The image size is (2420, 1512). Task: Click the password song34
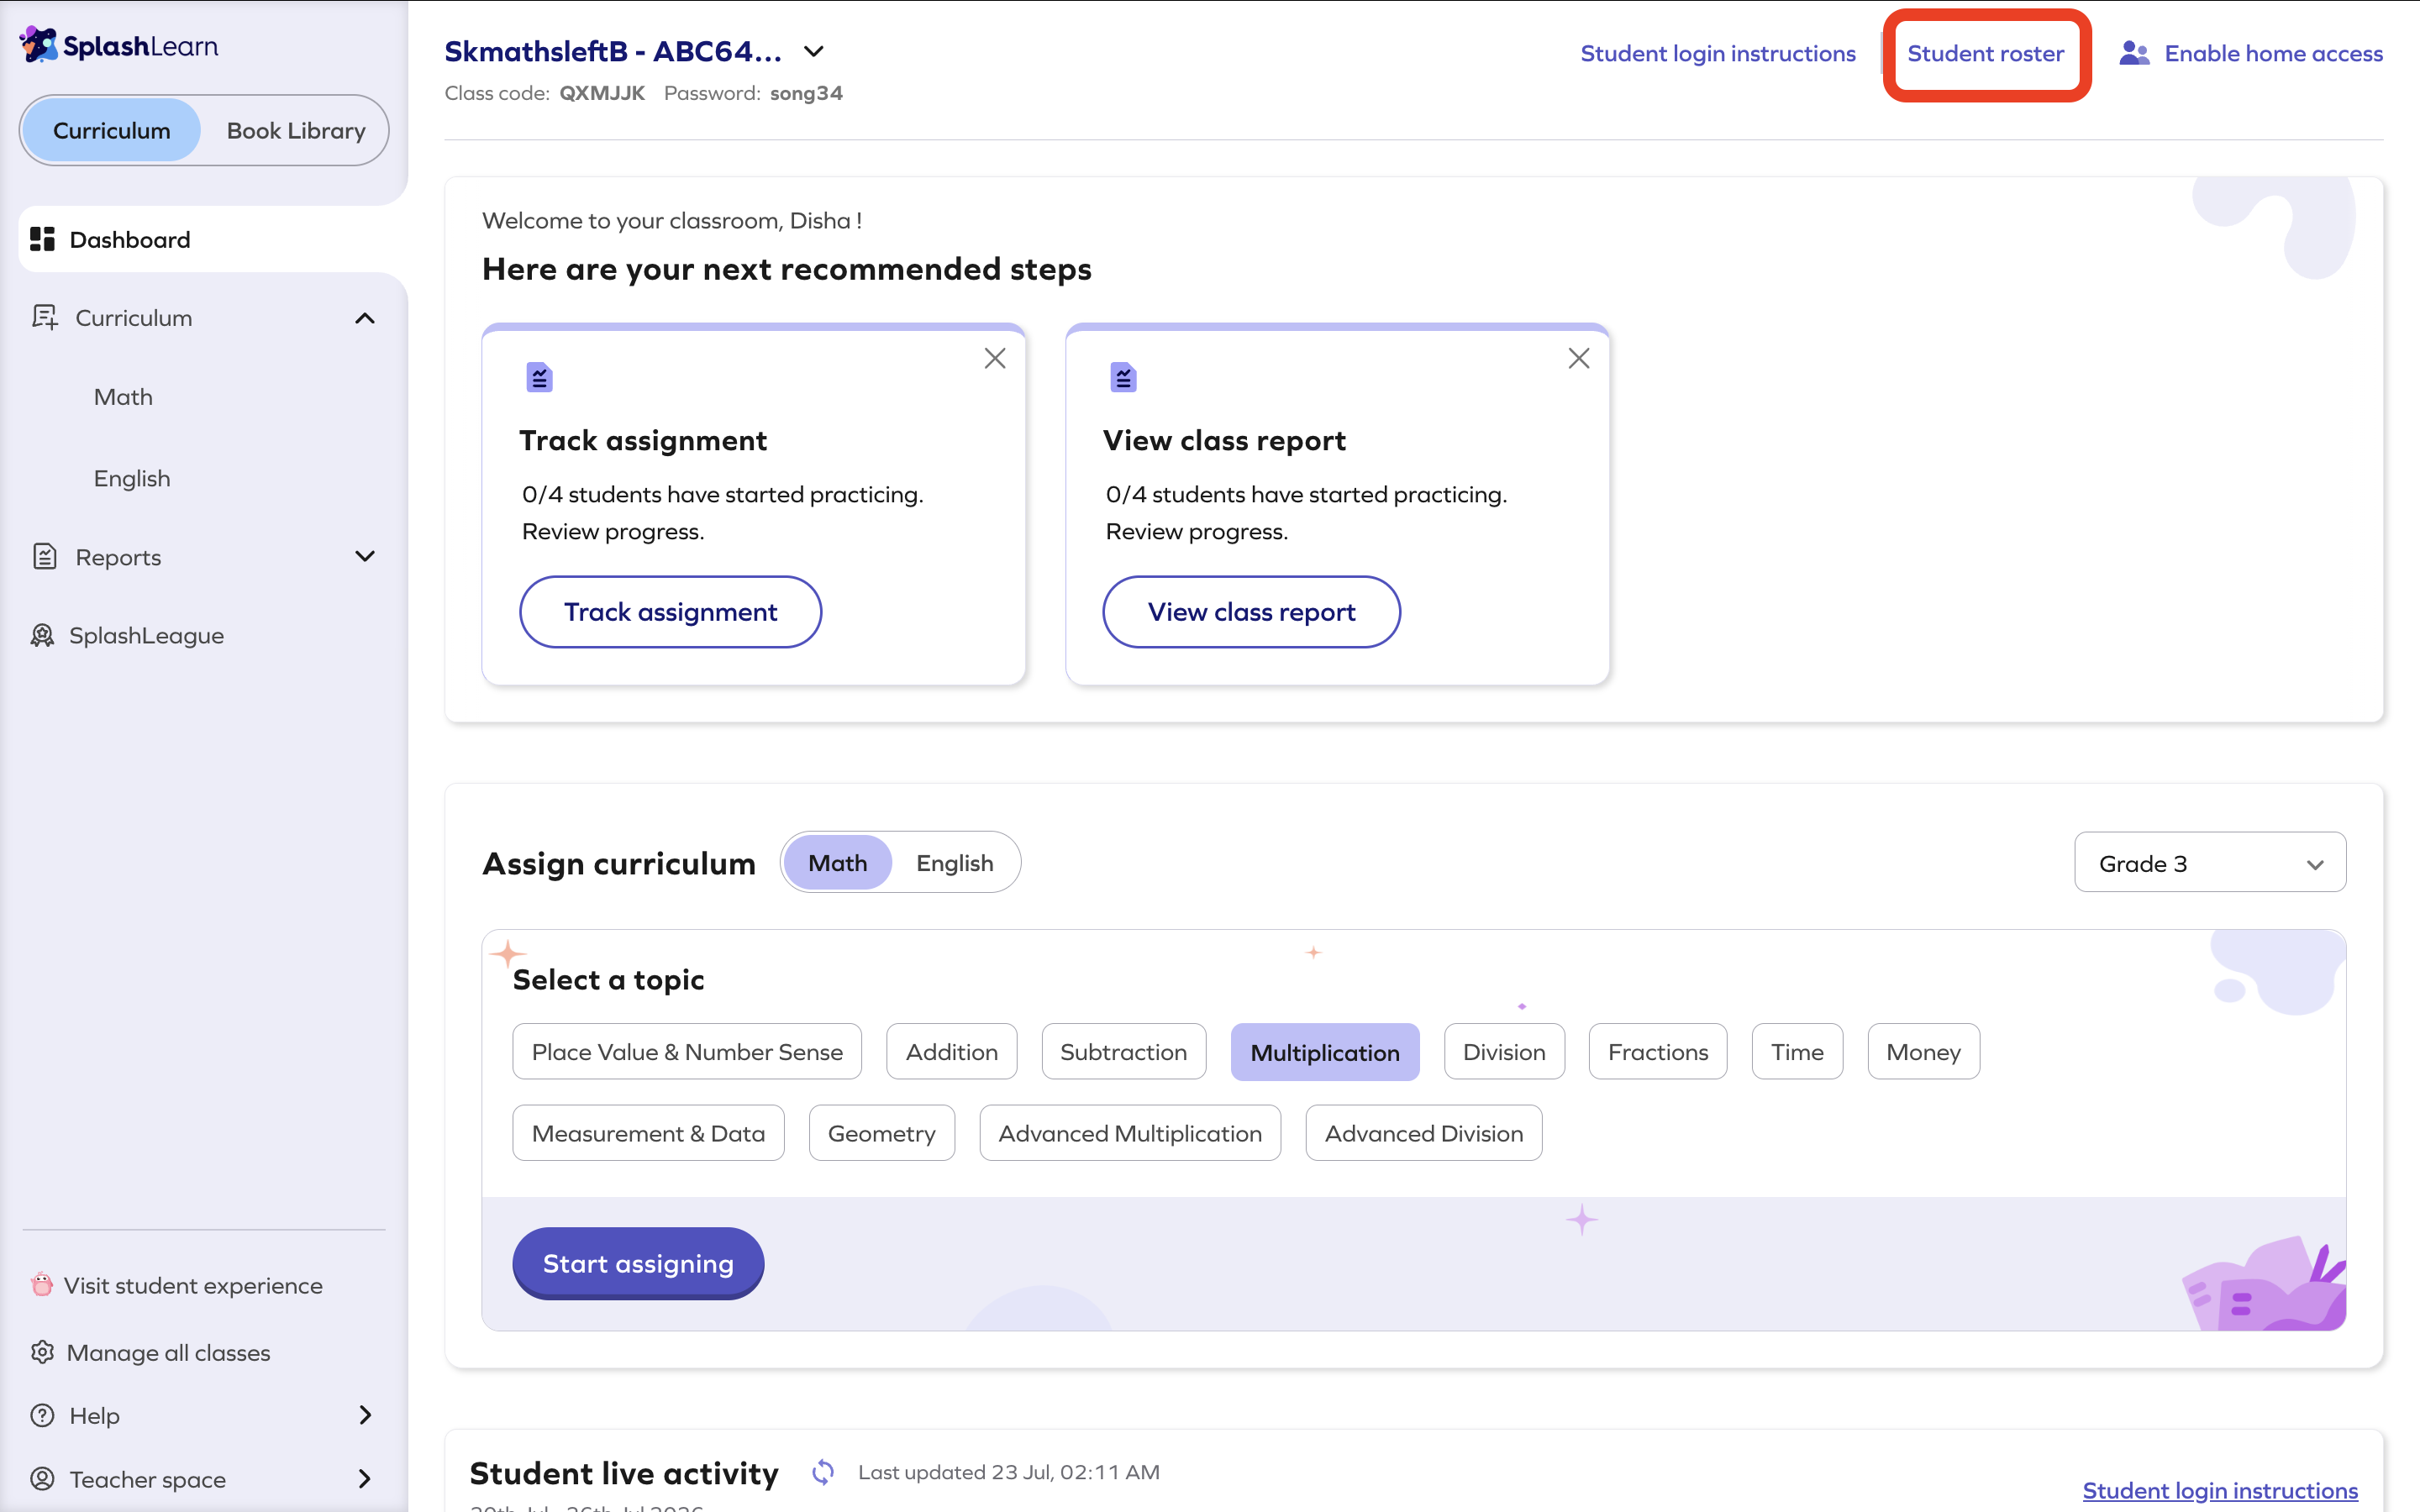[806, 93]
